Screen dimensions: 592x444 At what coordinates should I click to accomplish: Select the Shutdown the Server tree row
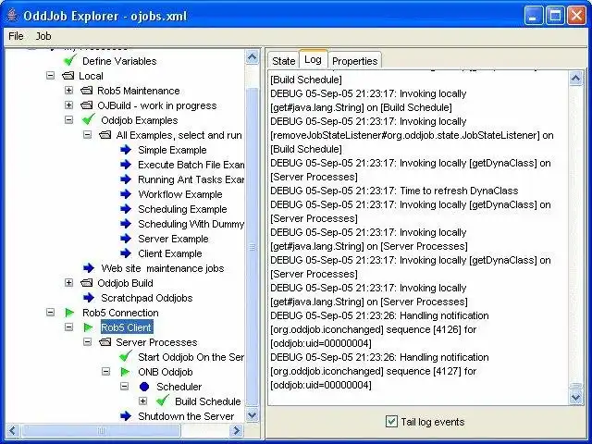pos(186,416)
